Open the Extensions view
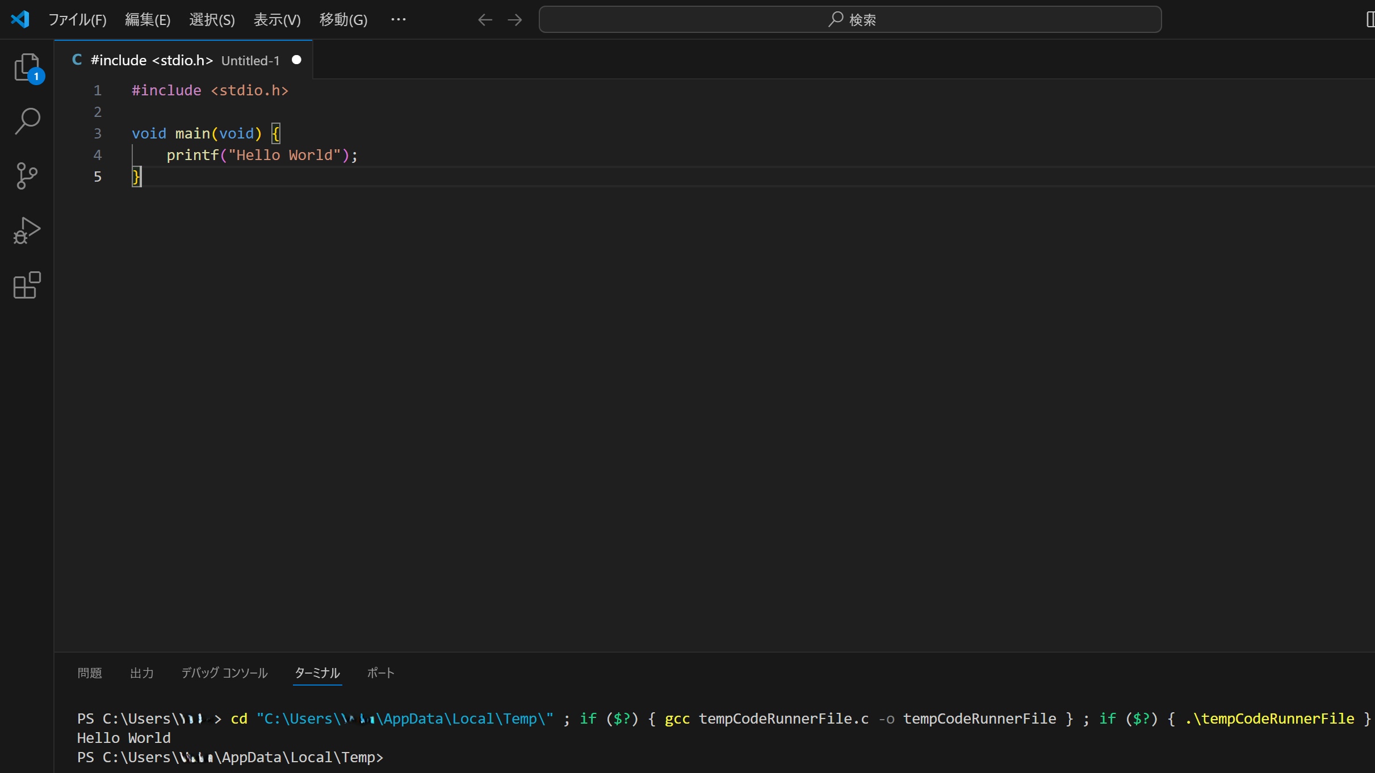The image size is (1375, 773). [x=27, y=285]
